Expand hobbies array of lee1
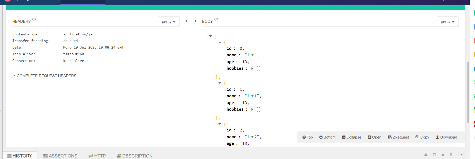 [x=252, y=109]
